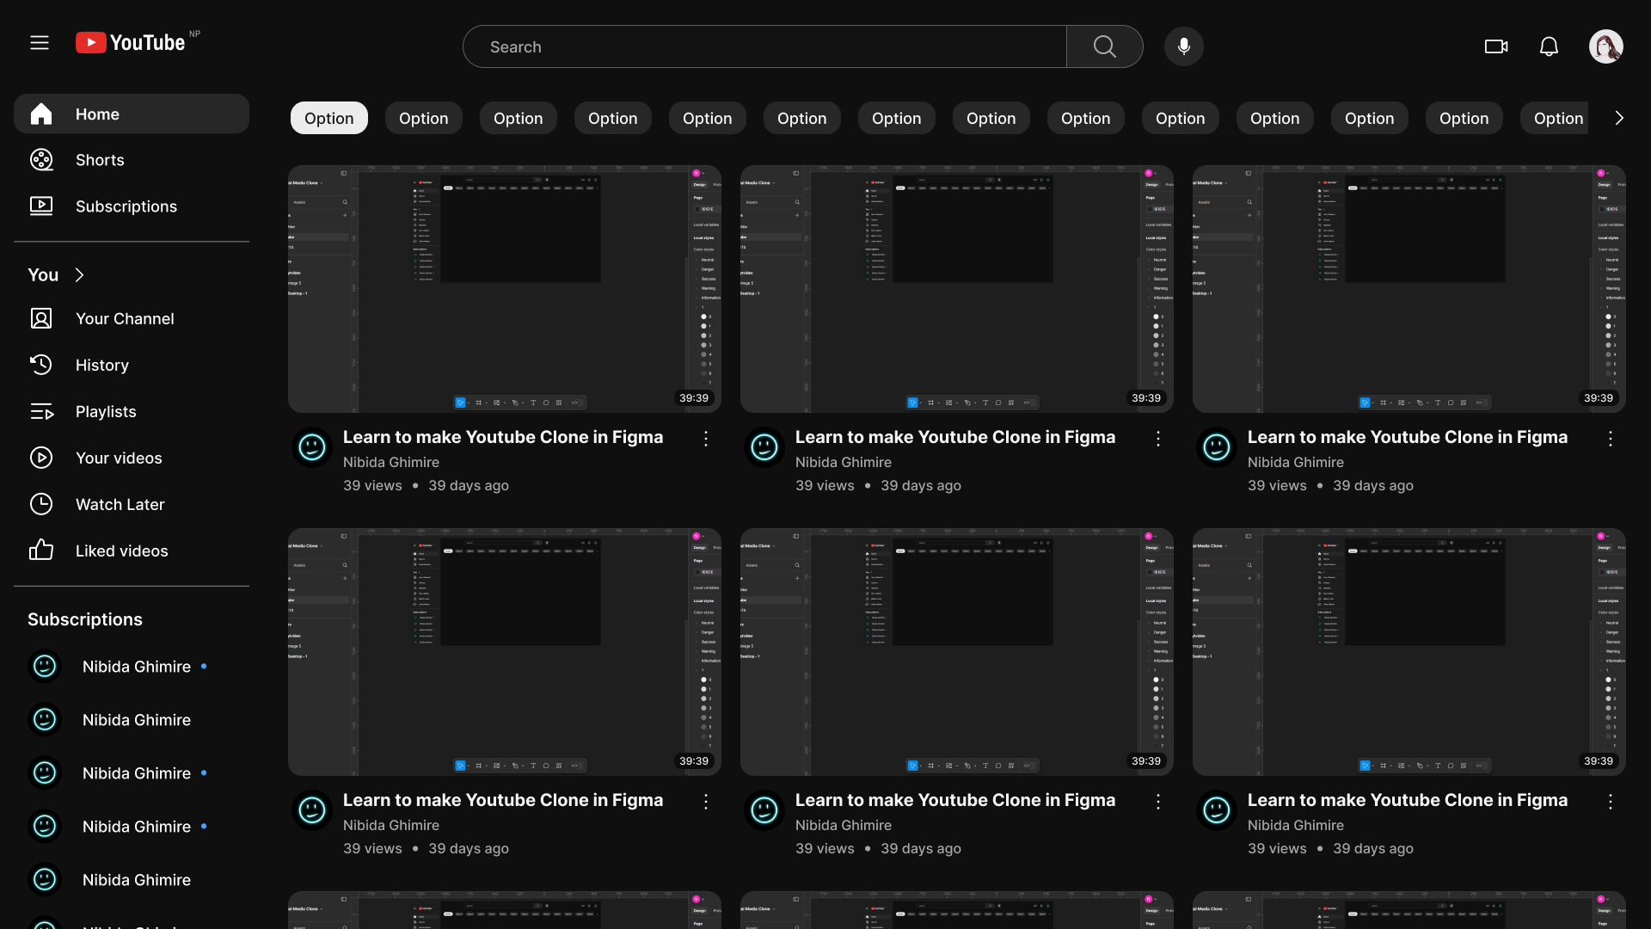Activate voice search microphone
The image size is (1651, 929).
(x=1183, y=46)
